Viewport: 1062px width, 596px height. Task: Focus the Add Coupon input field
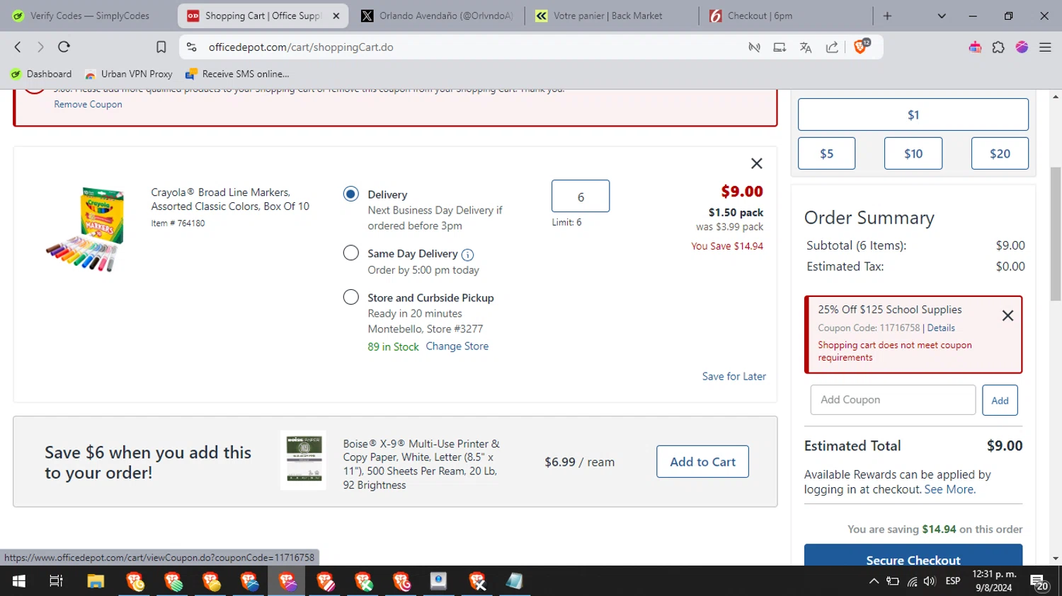pos(893,400)
